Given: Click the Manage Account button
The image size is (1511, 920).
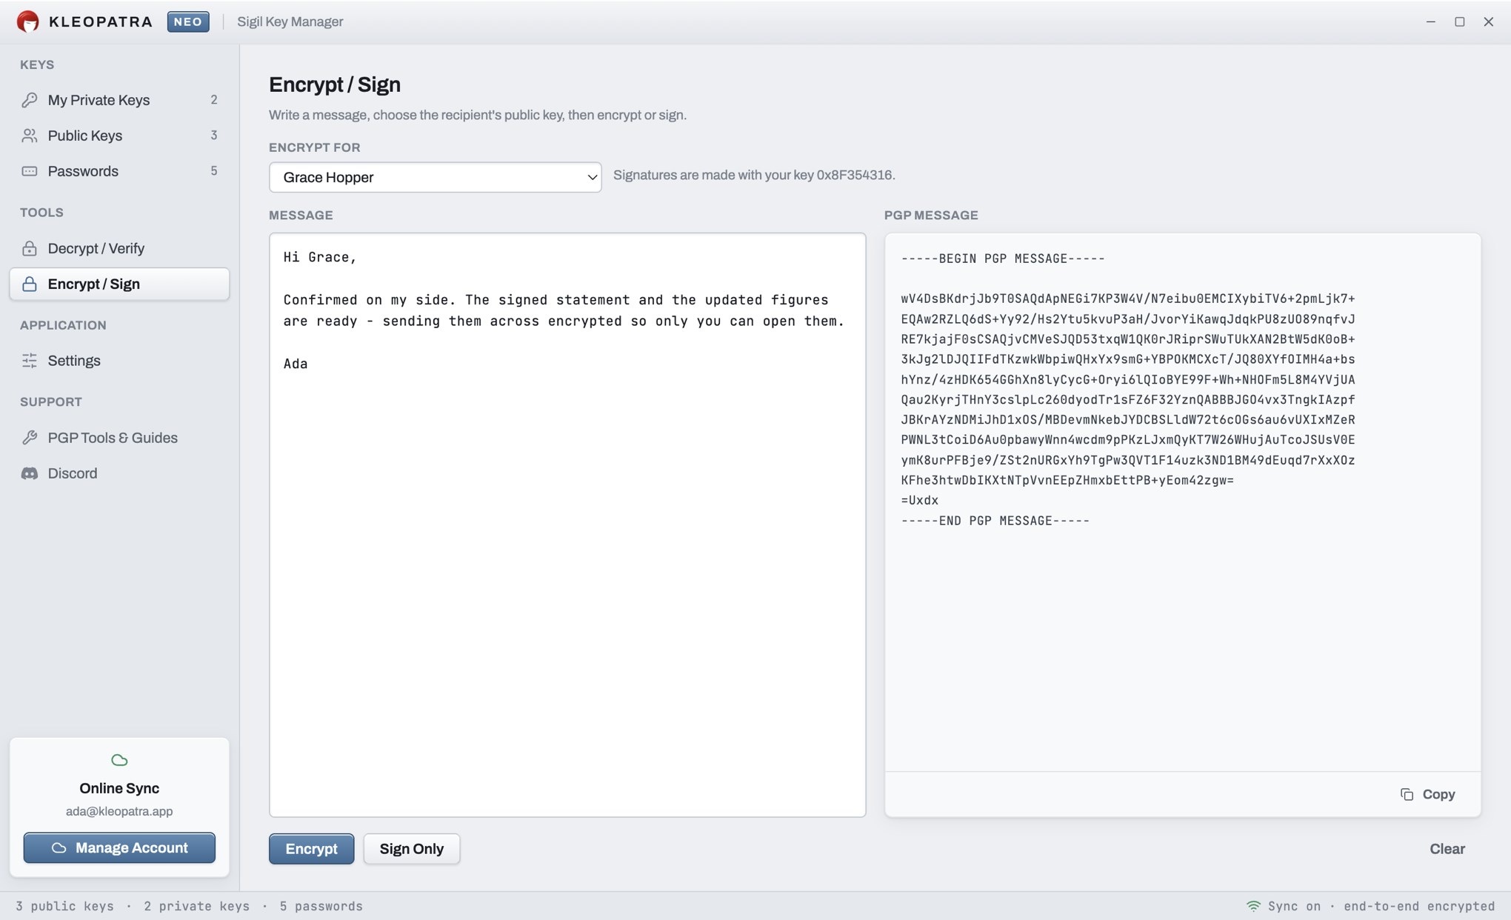Looking at the screenshot, I should click(119, 847).
